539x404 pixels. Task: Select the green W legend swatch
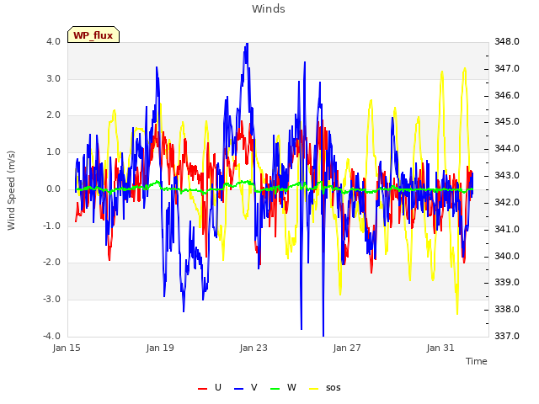(x=275, y=388)
